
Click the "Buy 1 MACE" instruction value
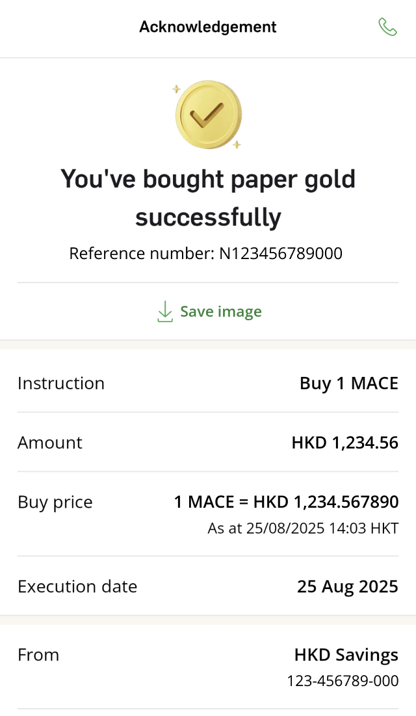pos(348,383)
